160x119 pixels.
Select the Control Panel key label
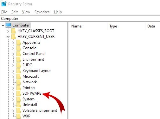[x=34, y=54]
